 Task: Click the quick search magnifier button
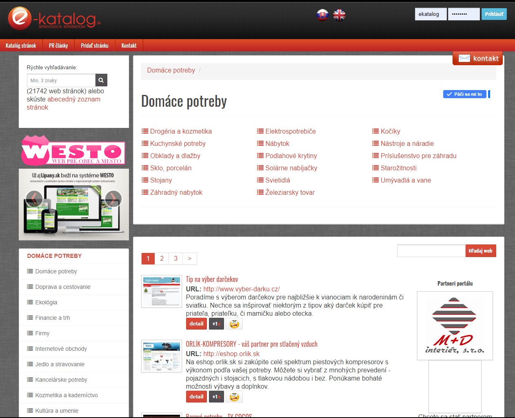[x=101, y=80]
